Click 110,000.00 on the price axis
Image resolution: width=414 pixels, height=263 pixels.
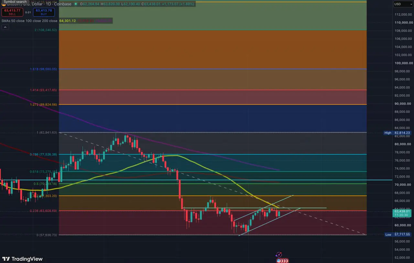(x=403, y=23)
